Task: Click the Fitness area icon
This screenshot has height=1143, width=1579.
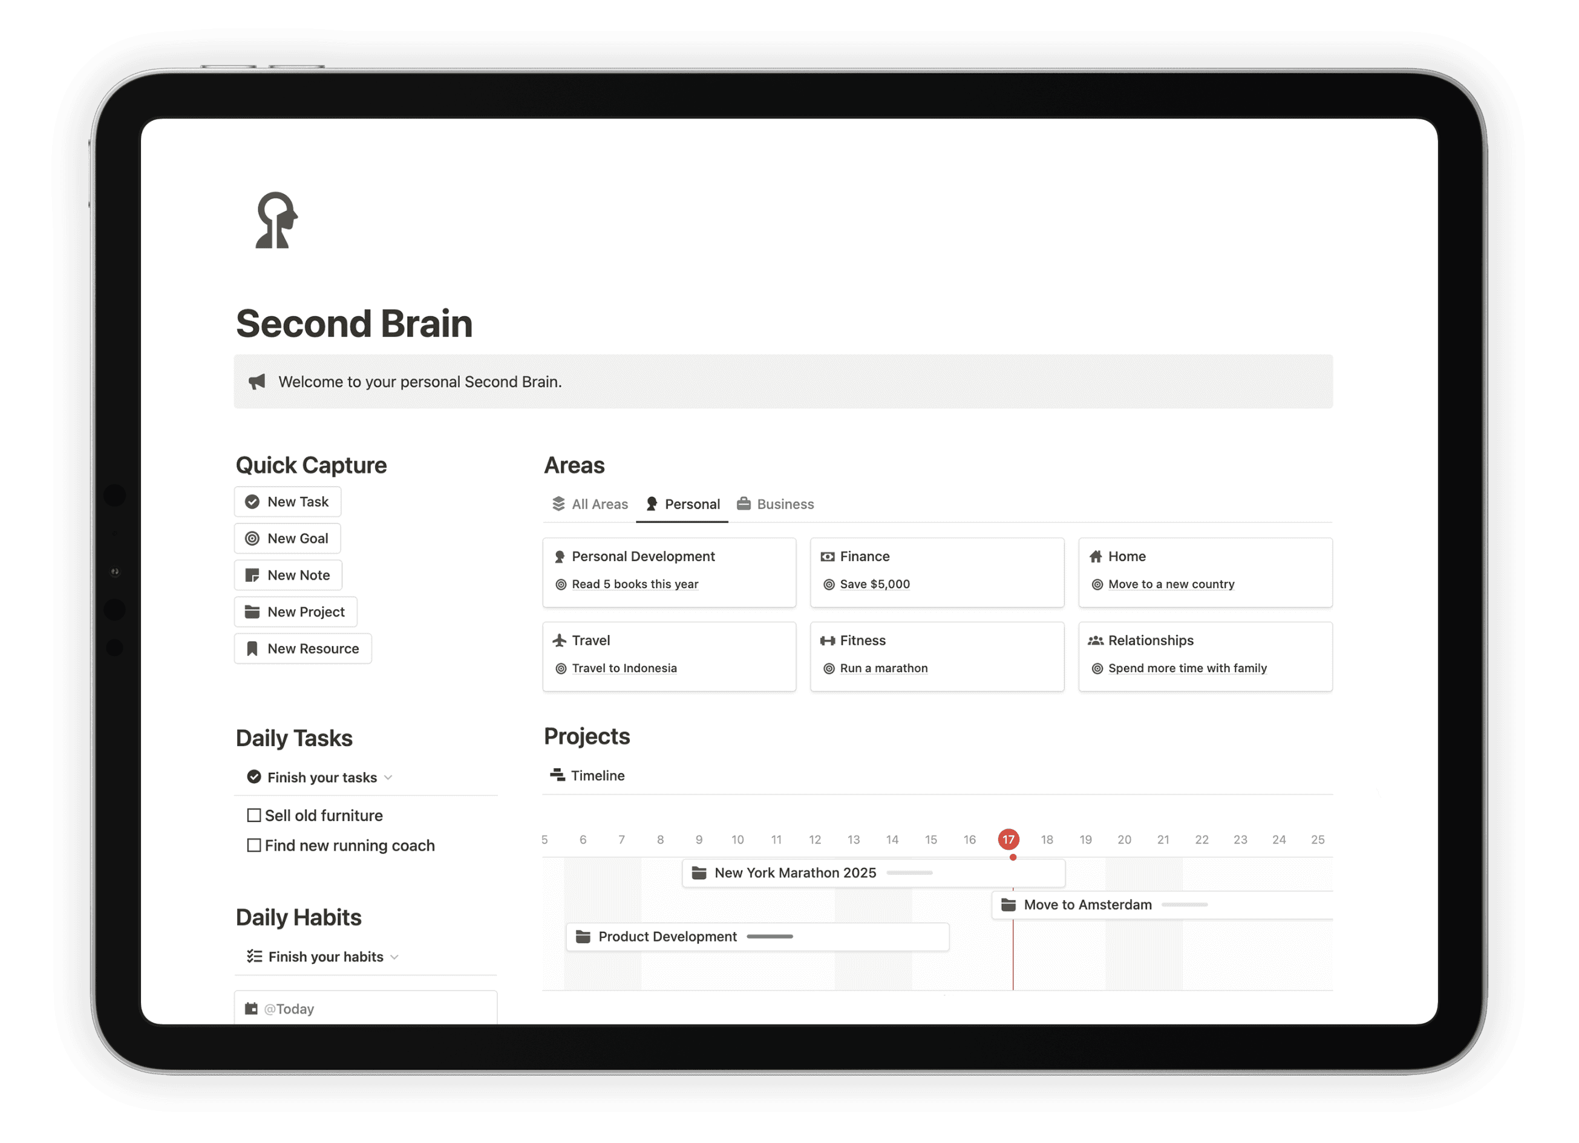Action: (x=828, y=638)
